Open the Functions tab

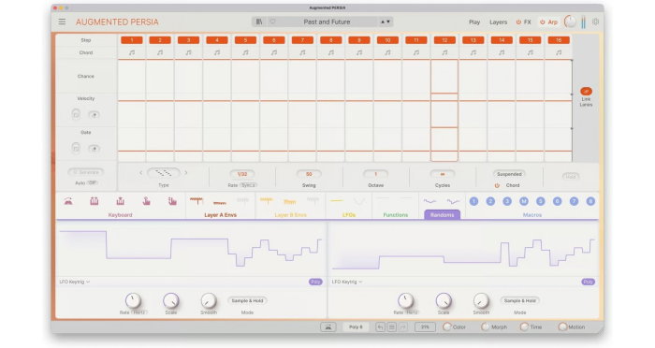pyautogui.click(x=396, y=215)
